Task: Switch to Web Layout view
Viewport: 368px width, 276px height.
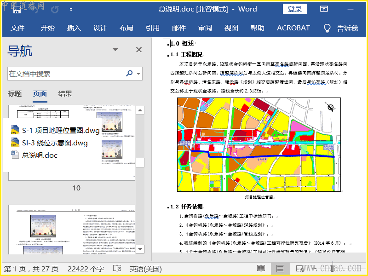Action: [300, 269]
